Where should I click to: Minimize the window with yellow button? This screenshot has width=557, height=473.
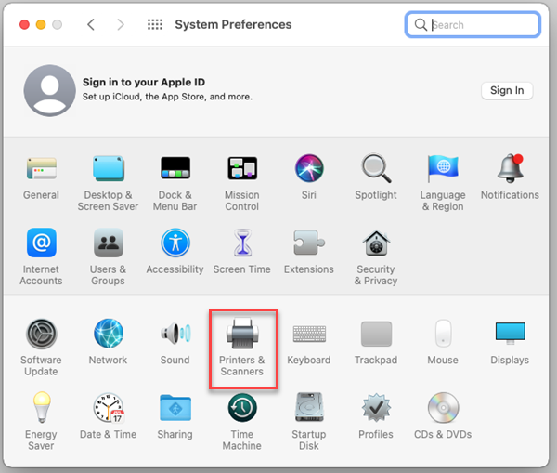[x=41, y=24]
